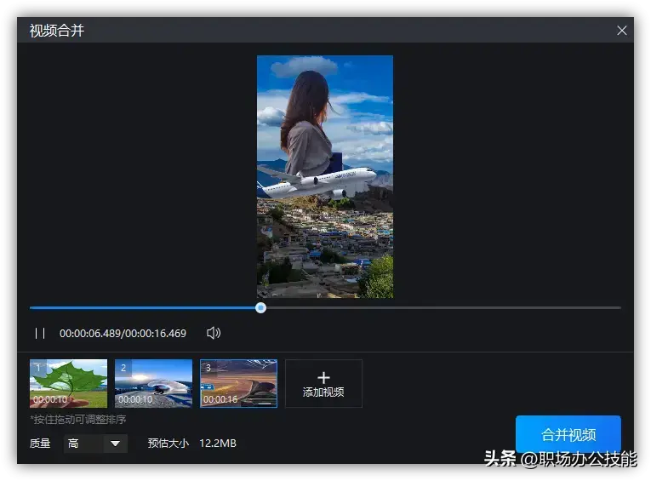Click the video preview area
651x481 pixels.
coord(325,176)
